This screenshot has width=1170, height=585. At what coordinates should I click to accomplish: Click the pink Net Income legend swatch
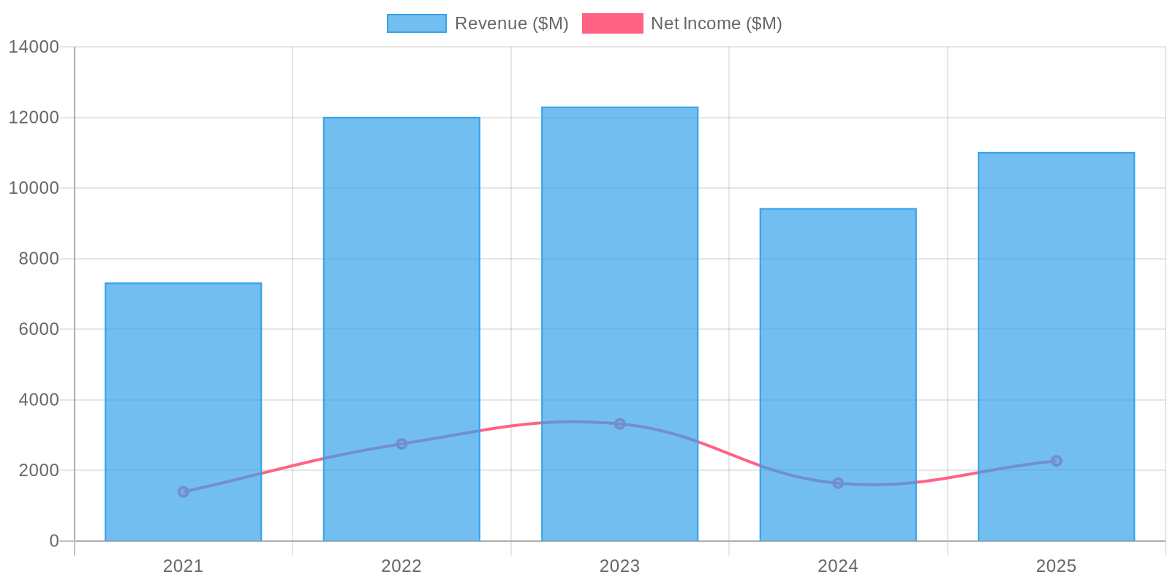[612, 23]
